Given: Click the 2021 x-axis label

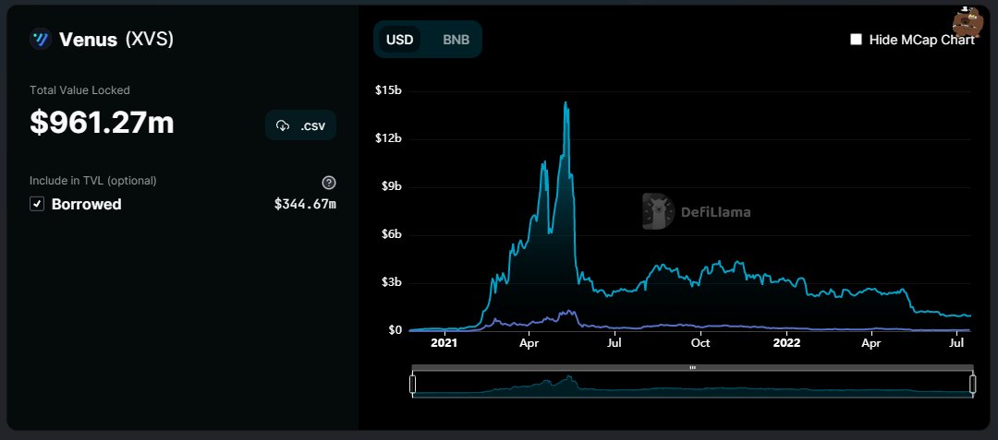Looking at the screenshot, I should (444, 343).
